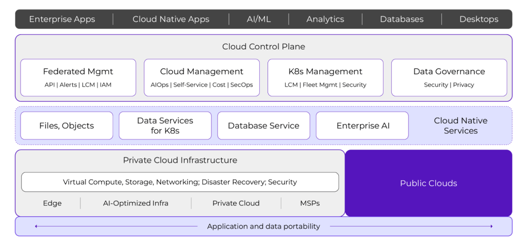
Task: Select the Cloud Management box
Action: [202, 77]
